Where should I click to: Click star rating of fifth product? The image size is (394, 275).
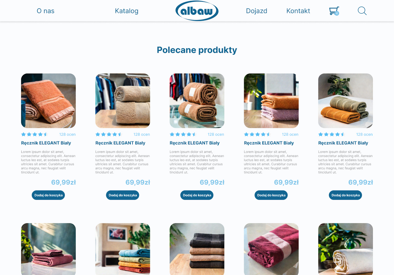coord(331,134)
